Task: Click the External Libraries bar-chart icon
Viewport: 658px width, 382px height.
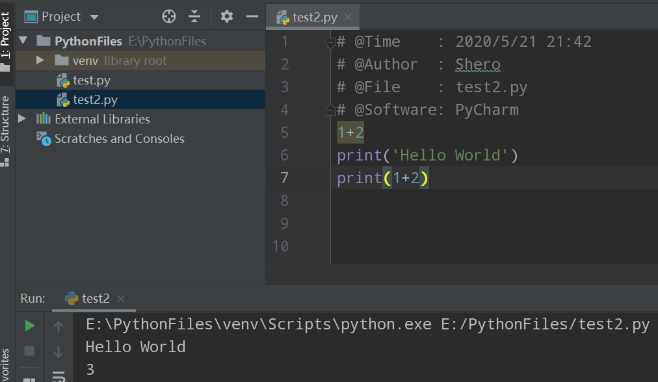Action: [x=43, y=119]
